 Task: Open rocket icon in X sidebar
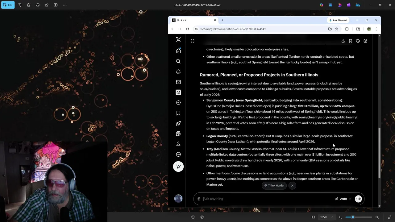178,123
